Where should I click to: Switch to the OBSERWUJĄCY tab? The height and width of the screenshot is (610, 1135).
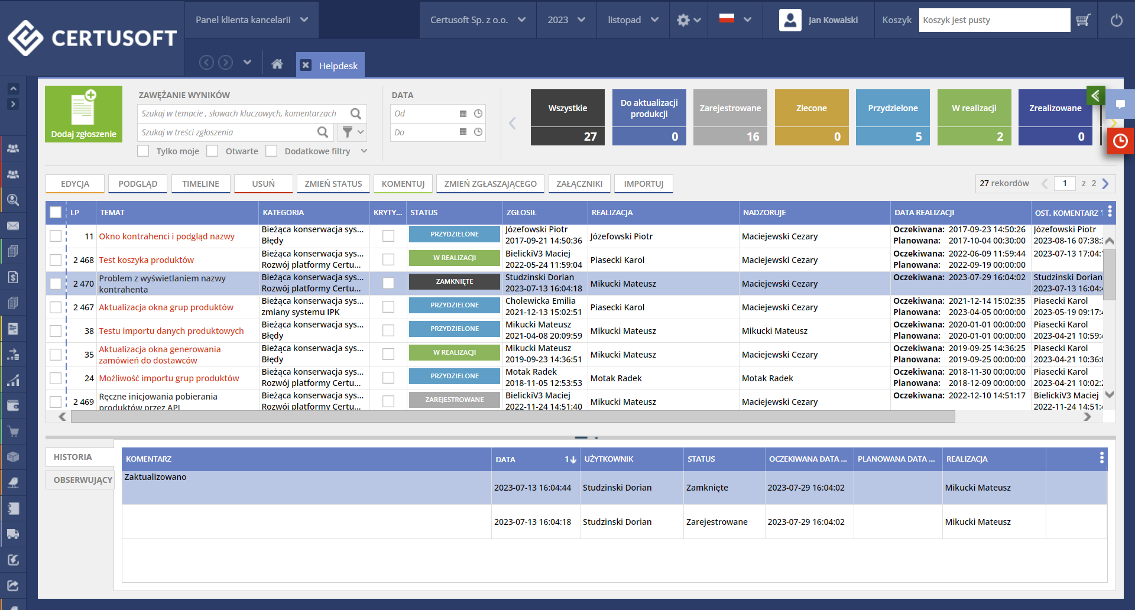pos(82,480)
